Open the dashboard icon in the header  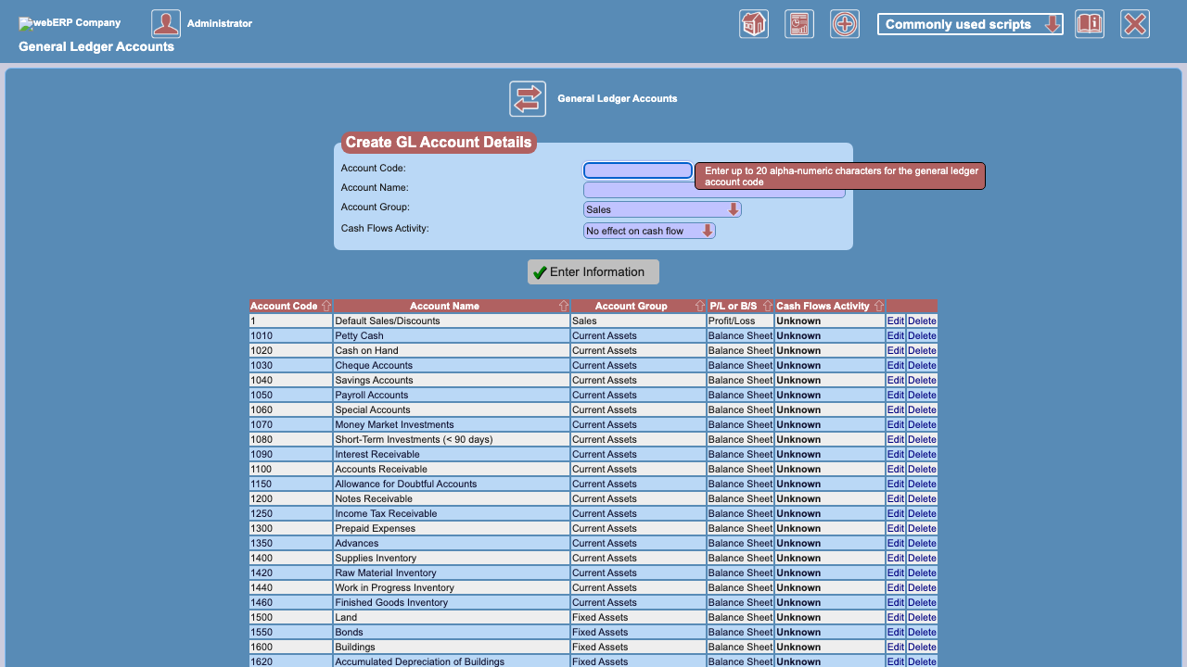click(799, 24)
